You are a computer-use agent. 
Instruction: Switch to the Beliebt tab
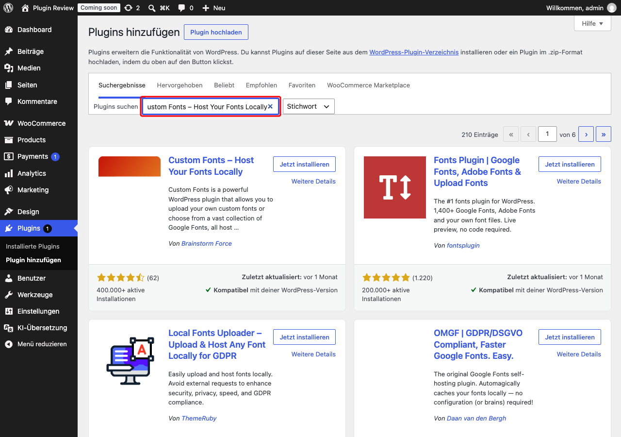[224, 85]
